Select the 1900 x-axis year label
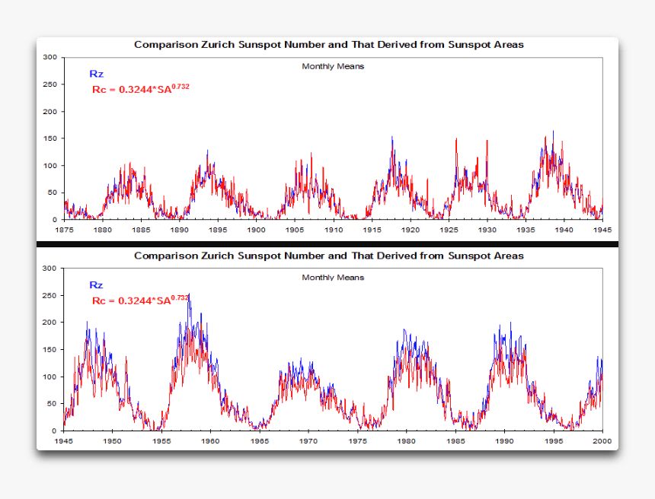655x499 pixels. (257, 230)
